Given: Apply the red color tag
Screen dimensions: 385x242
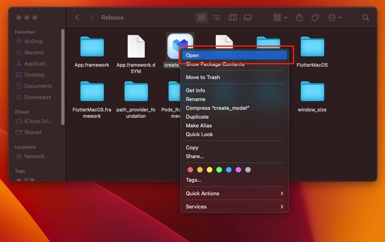Looking at the screenshot, I should pyautogui.click(x=190, y=170).
